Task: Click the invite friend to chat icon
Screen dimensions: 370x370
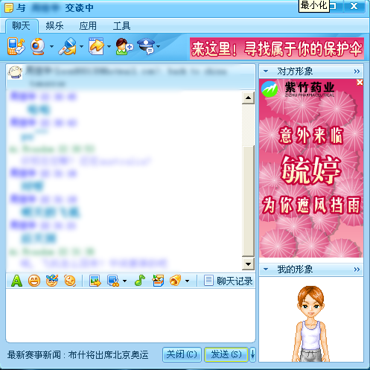Action: 124,46
